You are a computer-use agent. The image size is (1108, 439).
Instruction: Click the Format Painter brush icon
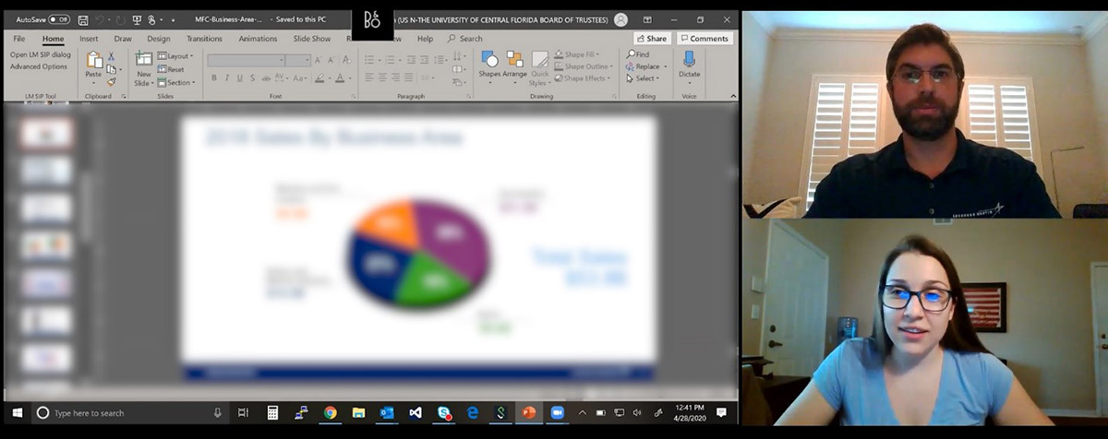click(111, 82)
